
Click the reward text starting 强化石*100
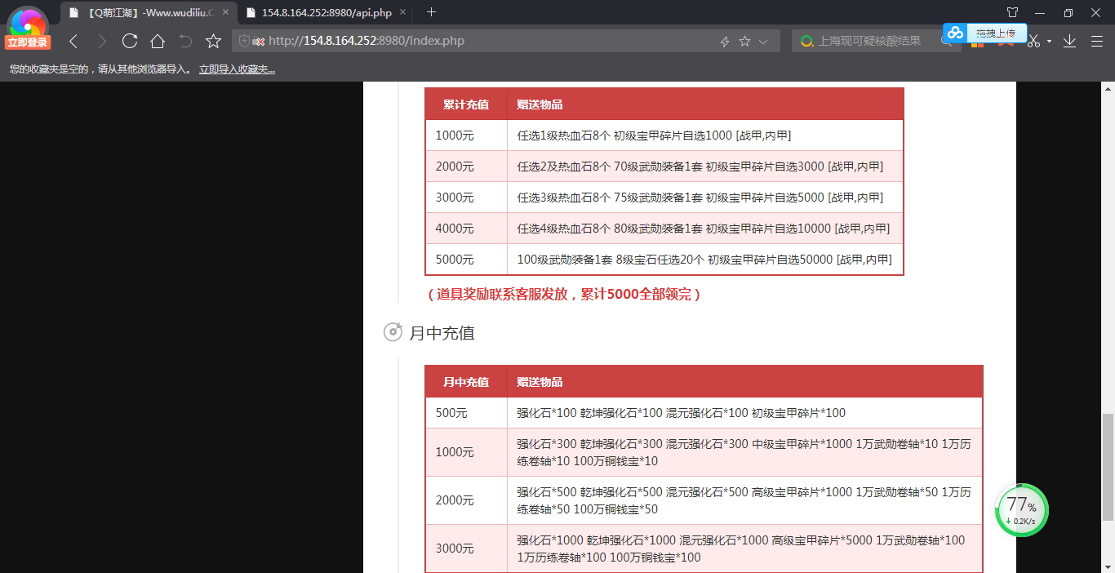tap(682, 413)
